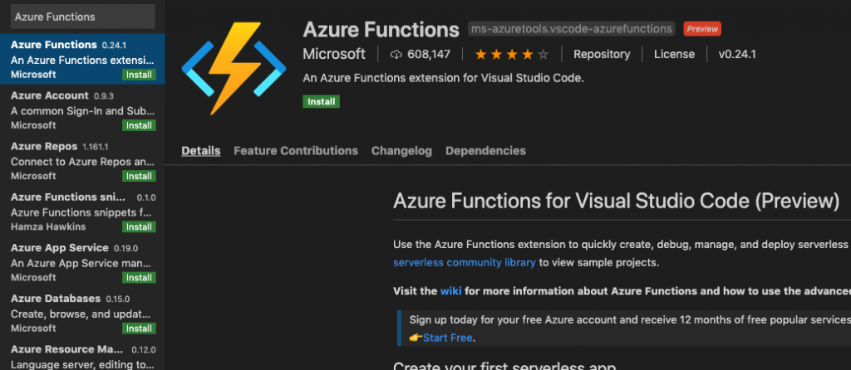The height and width of the screenshot is (370, 851).
Task: Click the red Preview badge
Action: click(701, 29)
